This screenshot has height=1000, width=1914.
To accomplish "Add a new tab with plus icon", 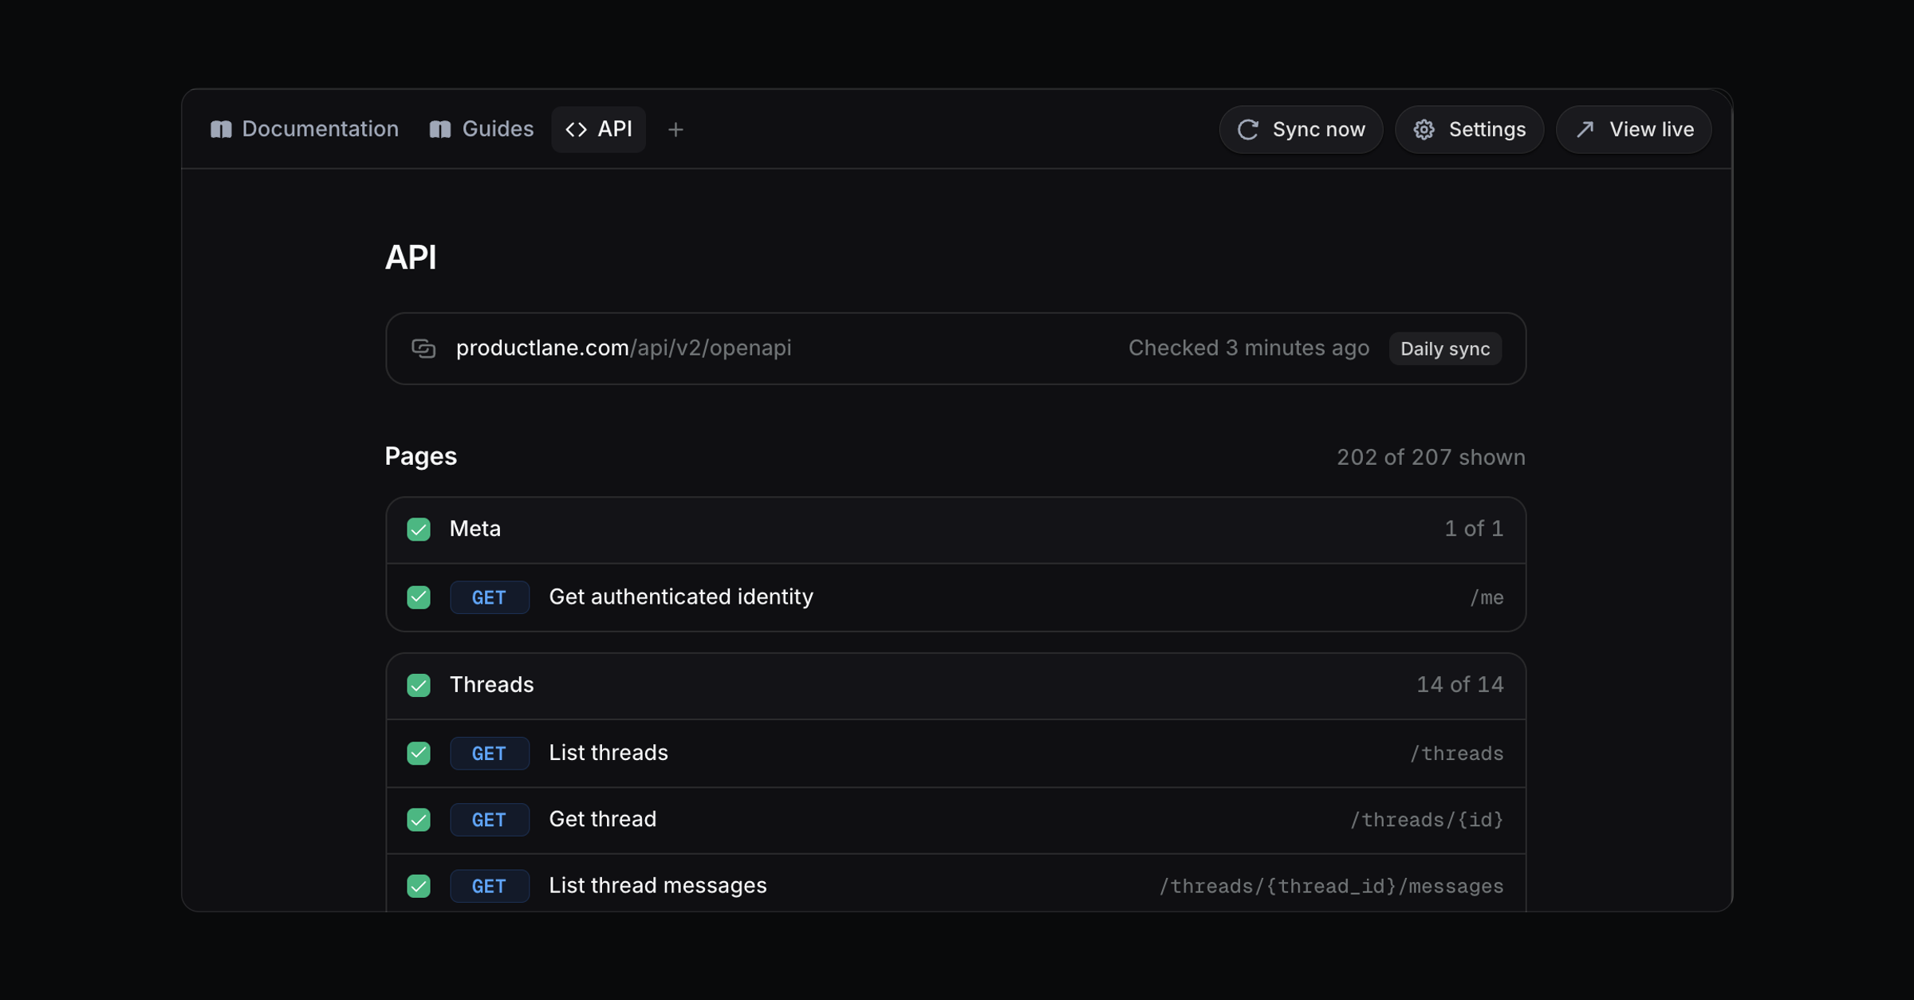I will point(675,129).
